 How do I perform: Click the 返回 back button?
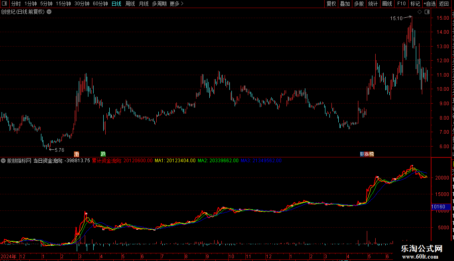tap(444, 4)
